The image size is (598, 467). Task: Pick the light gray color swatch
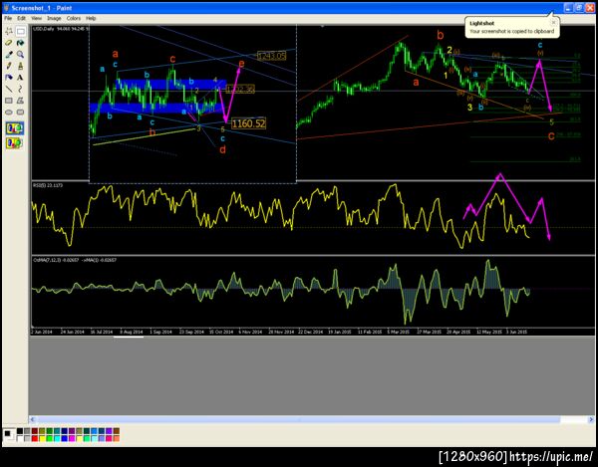point(27,439)
